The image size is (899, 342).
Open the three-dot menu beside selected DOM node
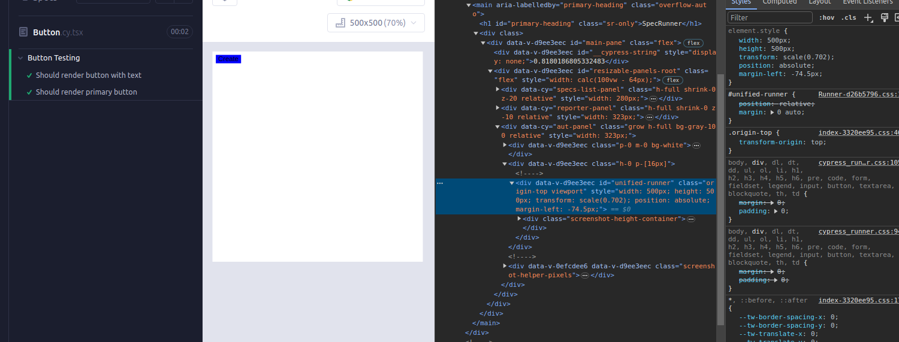coord(440,183)
